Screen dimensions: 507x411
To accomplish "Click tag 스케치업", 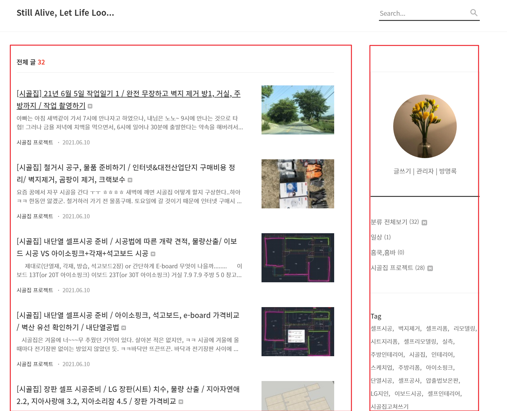I will pyautogui.click(x=381, y=368).
